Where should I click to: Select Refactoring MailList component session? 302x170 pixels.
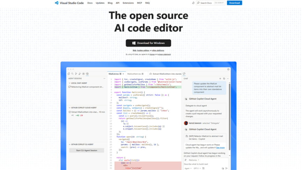pos(86,87)
